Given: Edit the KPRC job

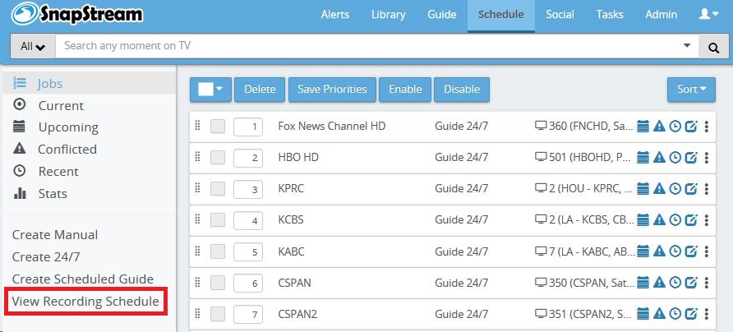Looking at the screenshot, I should (x=691, y=189).
